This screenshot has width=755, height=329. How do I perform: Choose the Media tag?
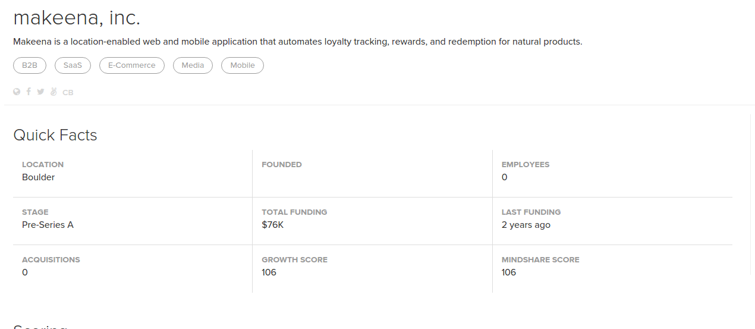pos(193,65)
